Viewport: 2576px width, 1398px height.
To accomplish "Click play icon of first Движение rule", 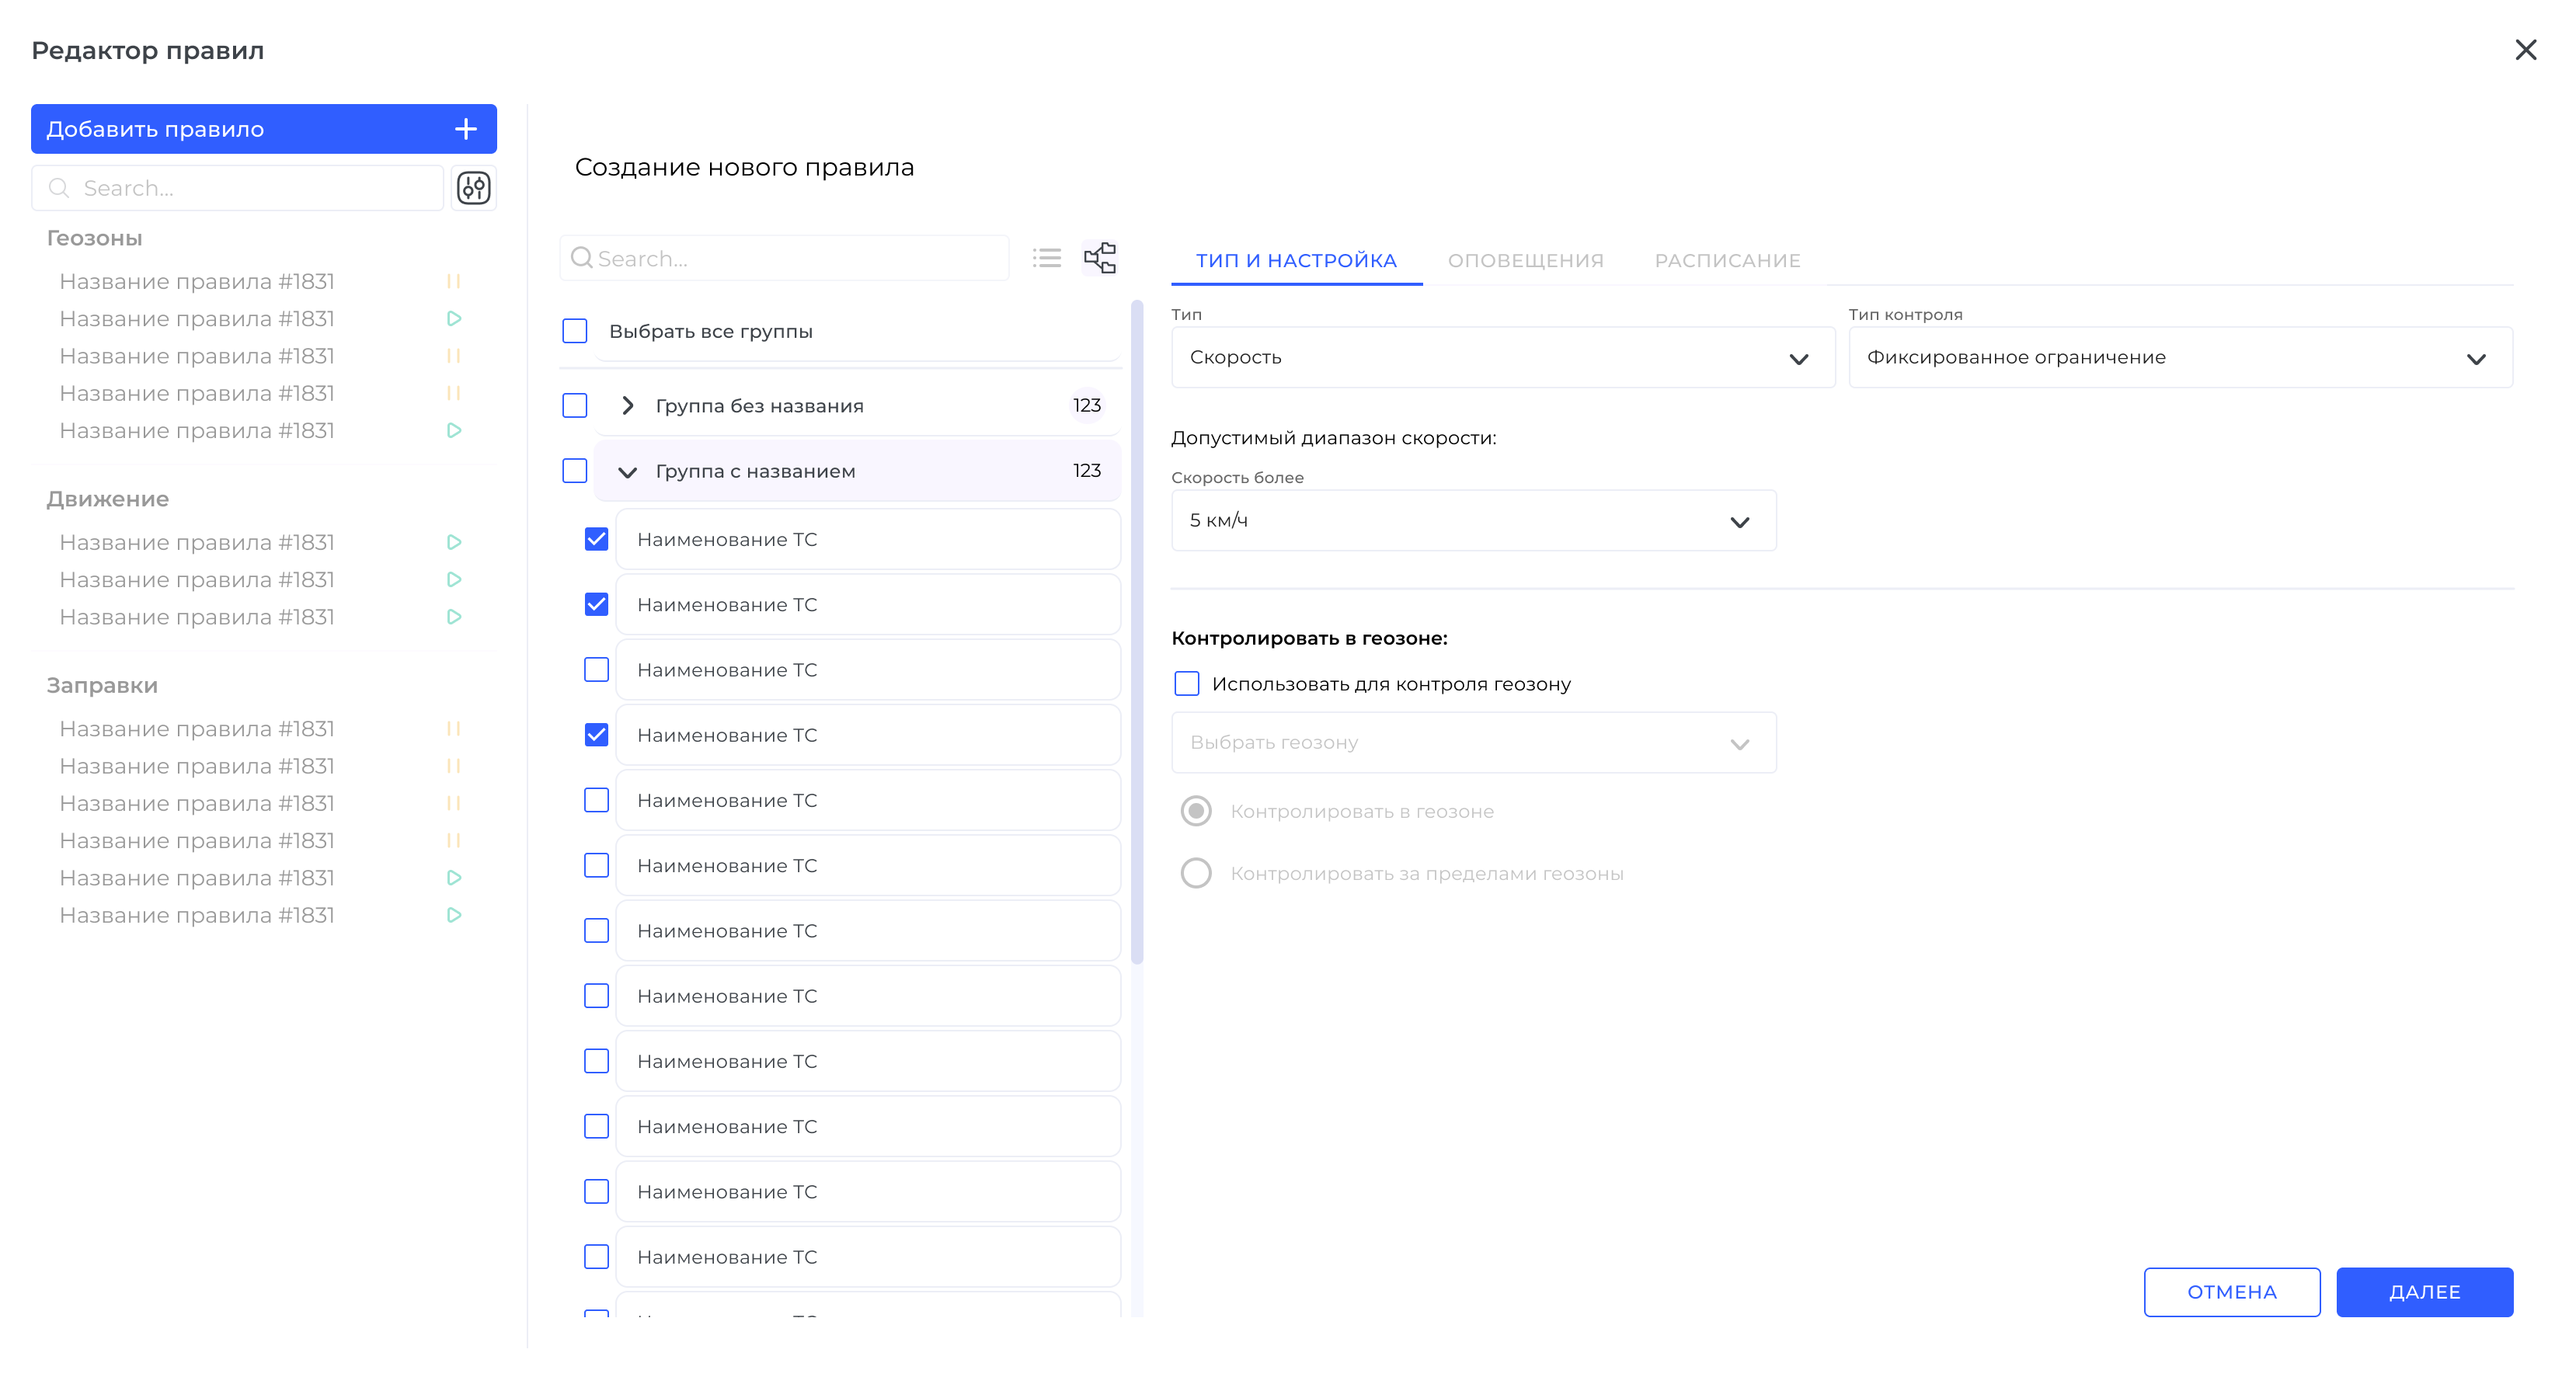I will [x=453, y=542].
